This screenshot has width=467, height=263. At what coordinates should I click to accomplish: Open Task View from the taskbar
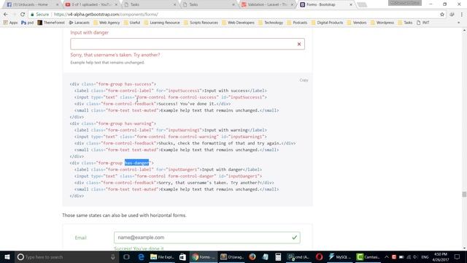[x=126, y=257]
